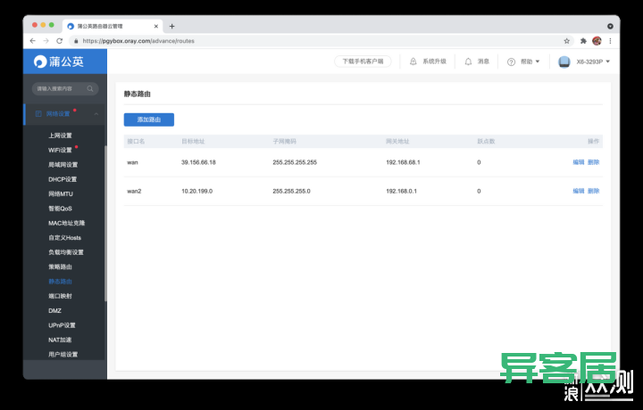Open UPnP设置 in sidebar

tap(62, 325)
